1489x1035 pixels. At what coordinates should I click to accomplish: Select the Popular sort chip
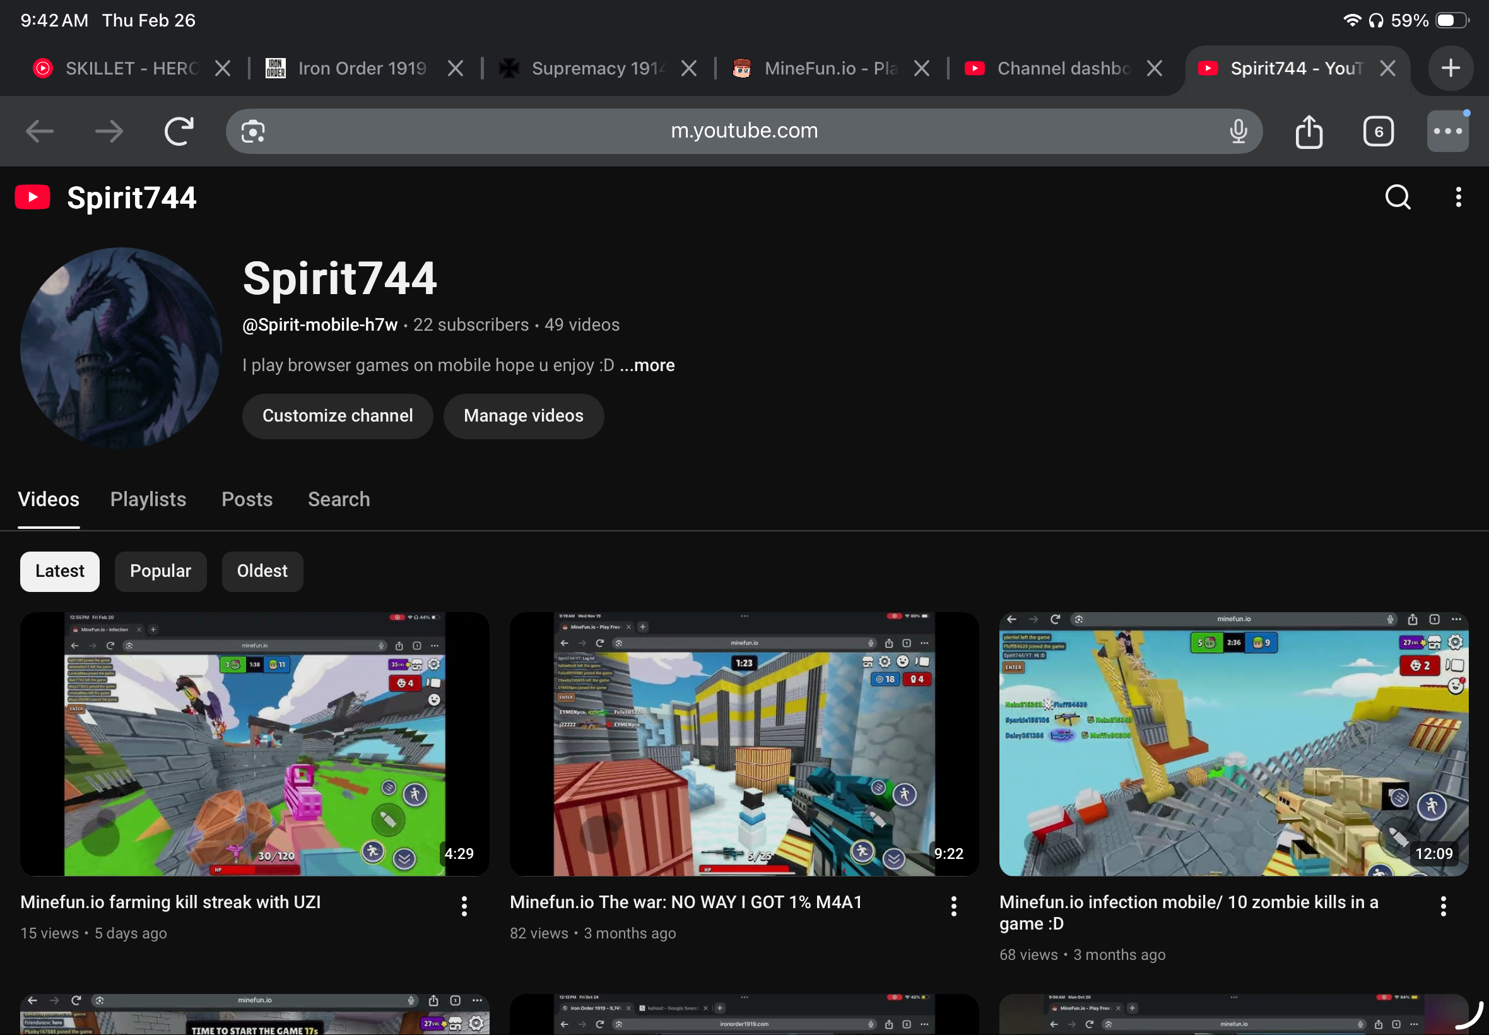click(160, 571)
